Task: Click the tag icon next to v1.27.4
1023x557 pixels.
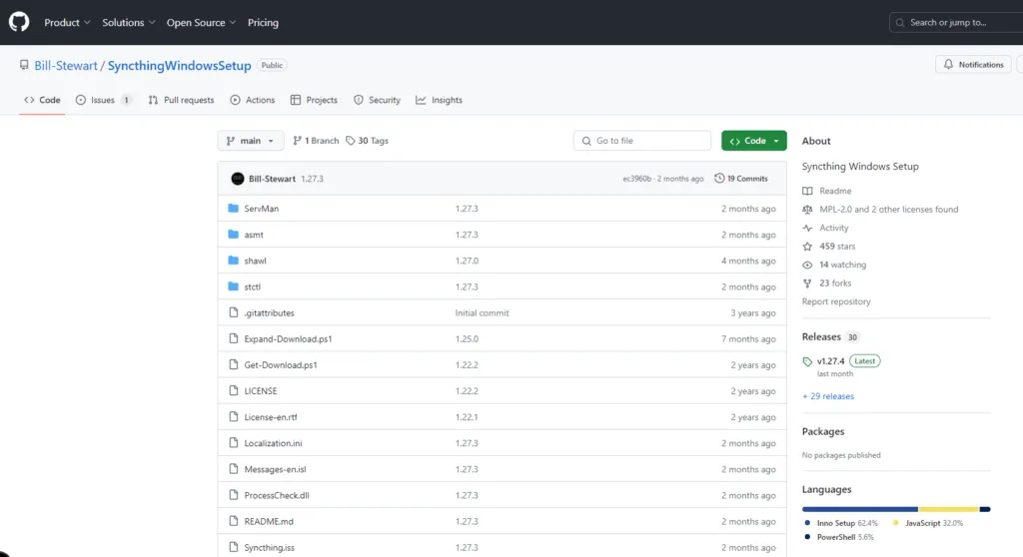Action: (807, 361)
